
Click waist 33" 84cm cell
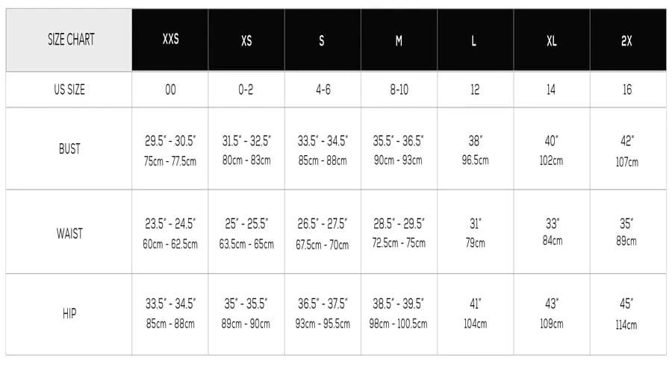click(552, 233)
